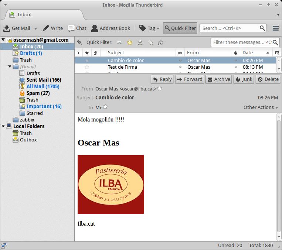Sort by the junk flame column header
Image resolution: width=282 pixels, height=250 pixels.
pyautogui.click(x=235, y=53)
